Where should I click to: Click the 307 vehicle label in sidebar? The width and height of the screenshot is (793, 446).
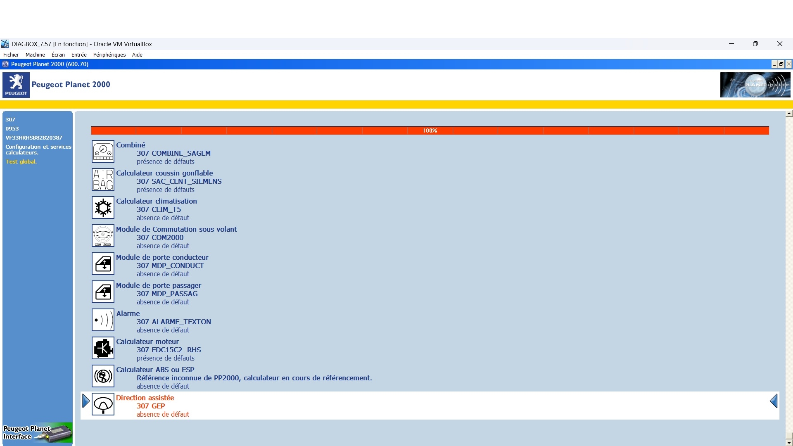10,119
